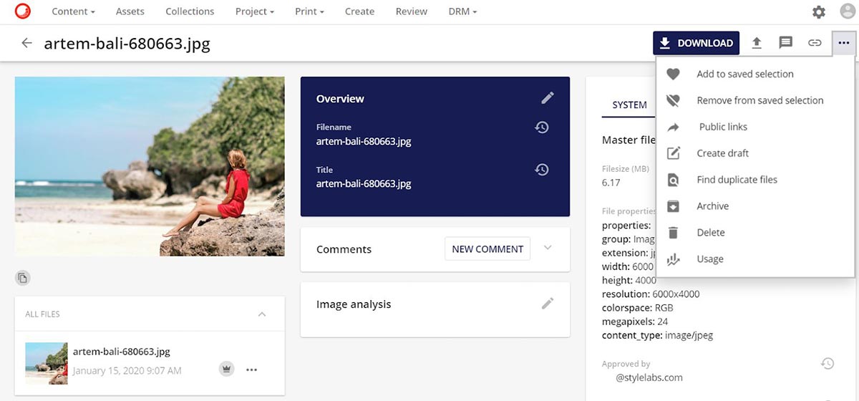Open the settings gear icon
The height and width of the screenshot is (401, 859).
pos(819,12)
